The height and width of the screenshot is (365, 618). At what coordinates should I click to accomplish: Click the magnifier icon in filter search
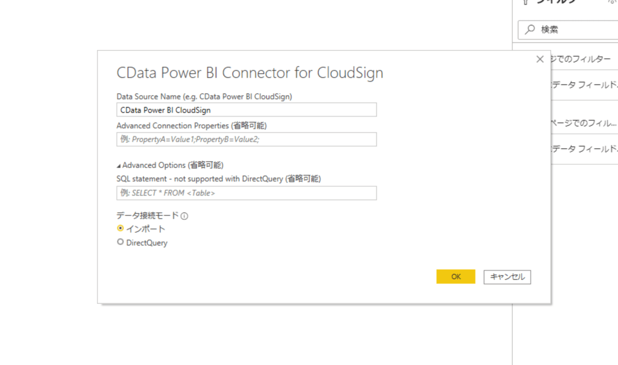[529, 30]
